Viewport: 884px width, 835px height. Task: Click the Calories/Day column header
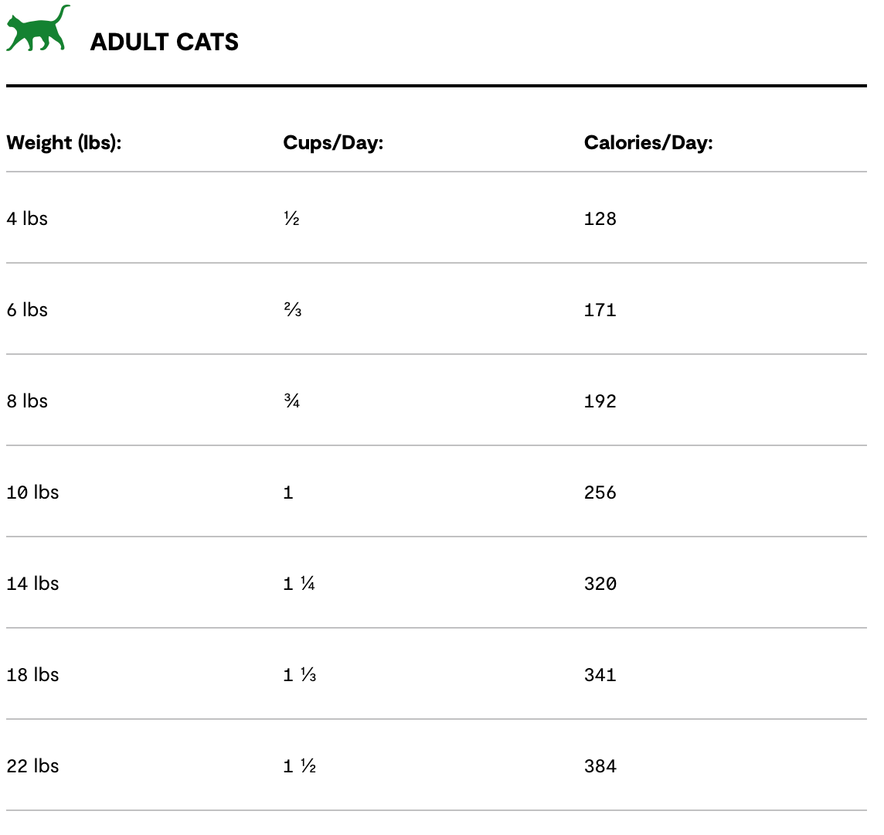point(648,143)
